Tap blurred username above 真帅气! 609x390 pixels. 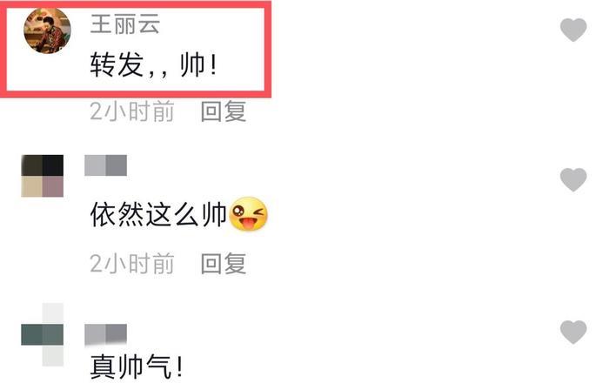(x=105, y=334)
